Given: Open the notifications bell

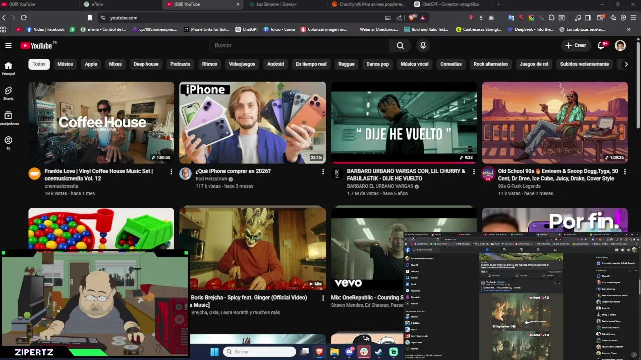Looking at the screenshot, I should point(602,45).
